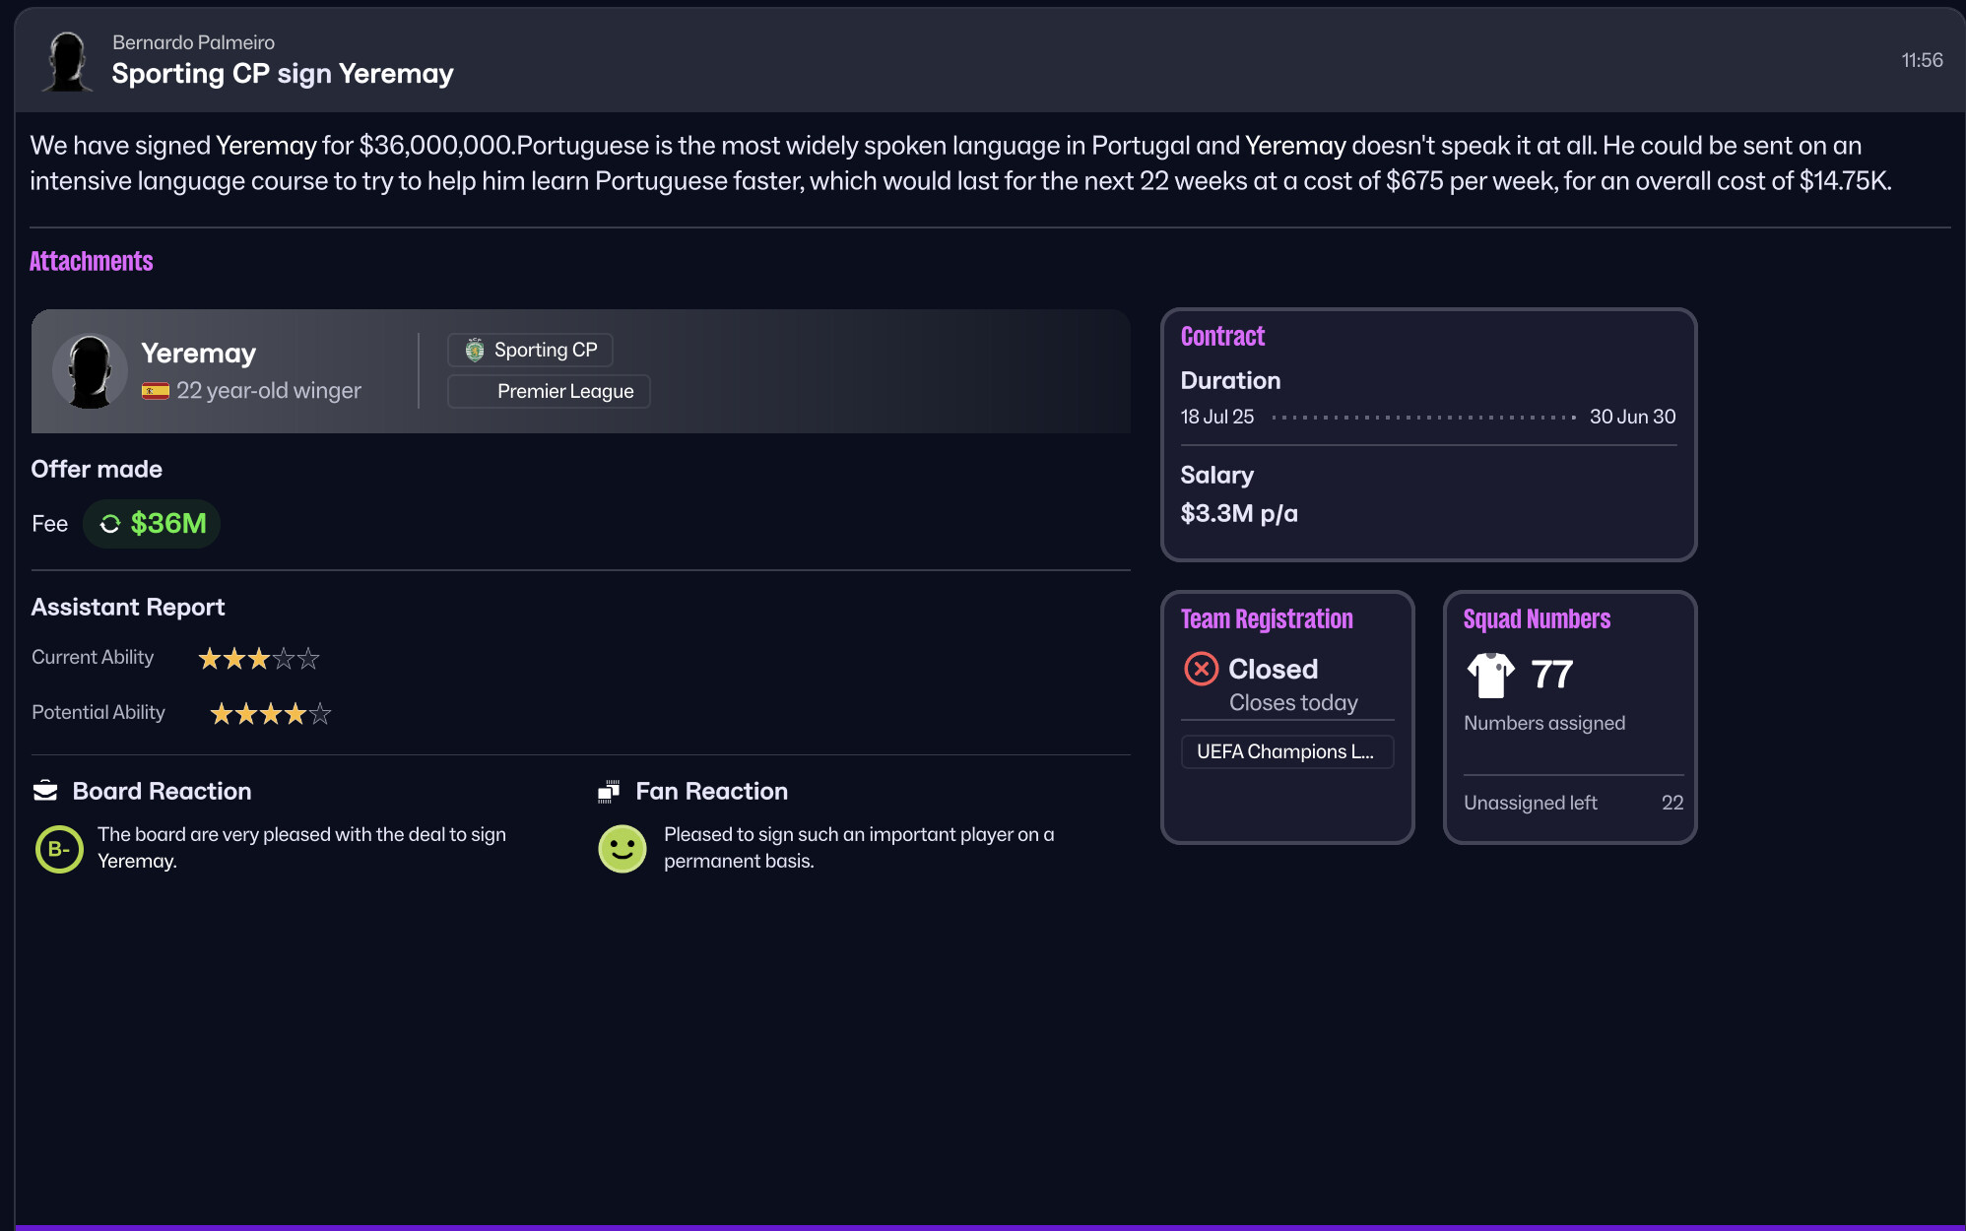Screen dimensions: 1966x1231
Task: Open the Squad Numbers panel heading
Action: (1536, 618)
